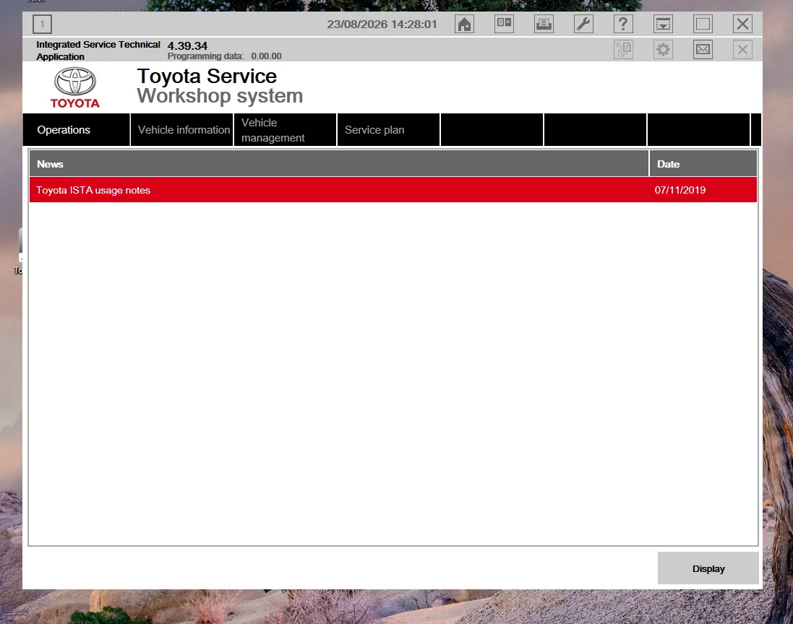Click the Display button

pyautogui.click(x=708, y=568)
